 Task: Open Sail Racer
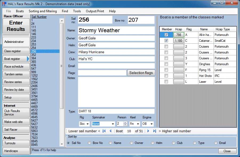pyautogui.click(x=16, y=130)
